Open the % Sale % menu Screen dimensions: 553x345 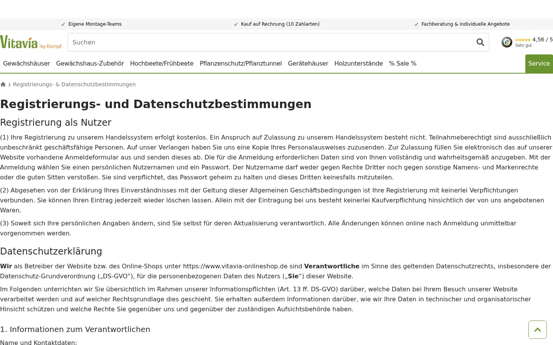[403, 64]
